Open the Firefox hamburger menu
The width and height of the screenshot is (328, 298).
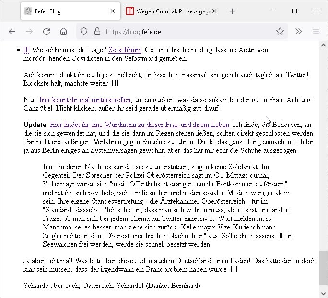316,32
